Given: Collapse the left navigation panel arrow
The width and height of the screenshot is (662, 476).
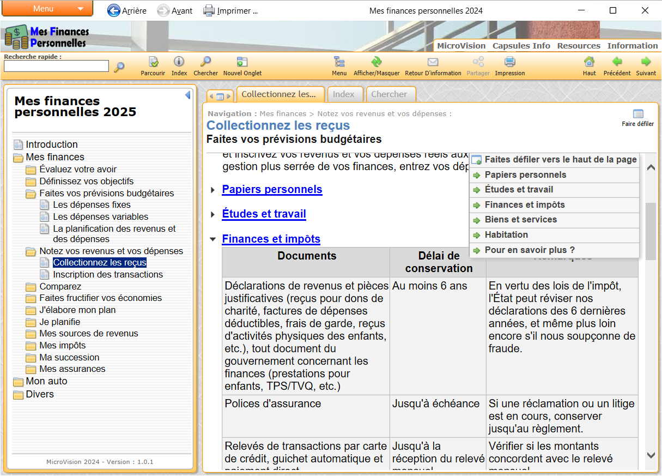Looking at the screenshot, I should (x=187, y=95).
